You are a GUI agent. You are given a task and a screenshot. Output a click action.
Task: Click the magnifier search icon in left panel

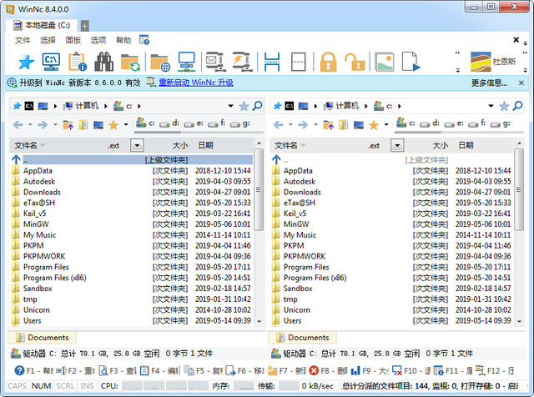click(257, 106)
